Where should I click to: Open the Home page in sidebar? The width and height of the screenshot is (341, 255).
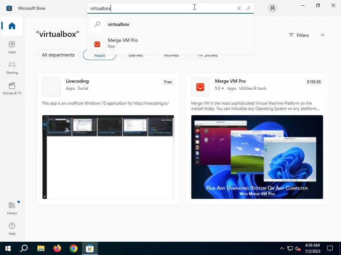tap(12, 26)
